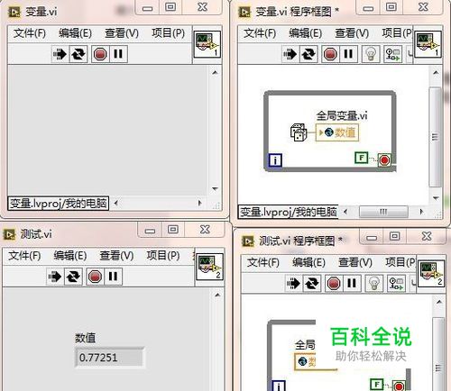
Task: Click VI icon numbered 2 in 测试.vi 程序框图
Action: pyautogui.click(x=431, y=273)
